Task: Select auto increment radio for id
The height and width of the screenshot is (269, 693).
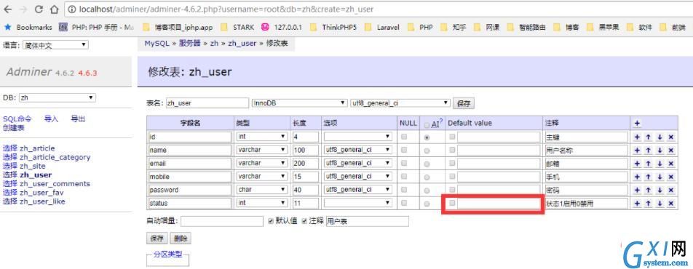Action: [427, 137]
